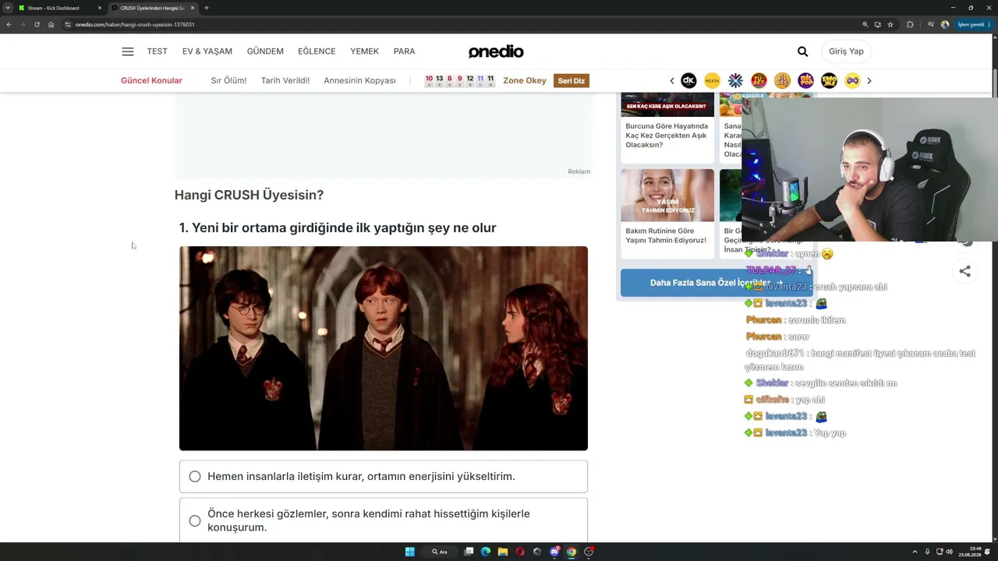Close the Stream - Kick Dashboard tab
998x561 pixels.
point(99,8)
